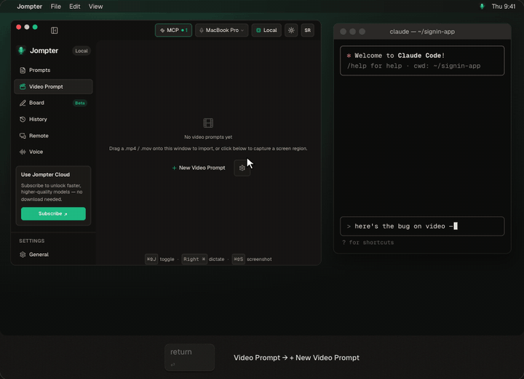Viewport: 524px width, 379px height.
Task: Open the File menu
Action: pyautogui.click(x=56, y=7)
